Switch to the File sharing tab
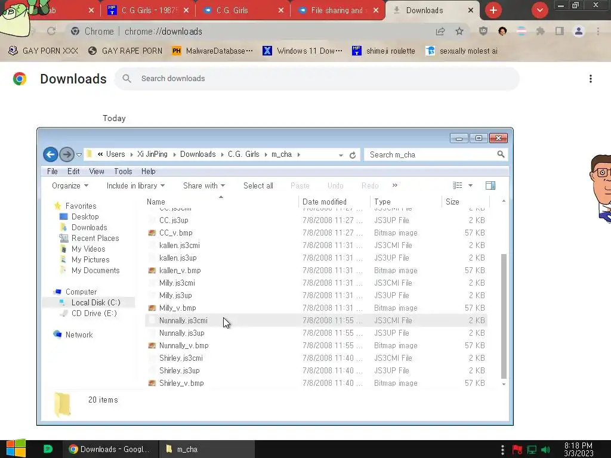 point(337,11)
